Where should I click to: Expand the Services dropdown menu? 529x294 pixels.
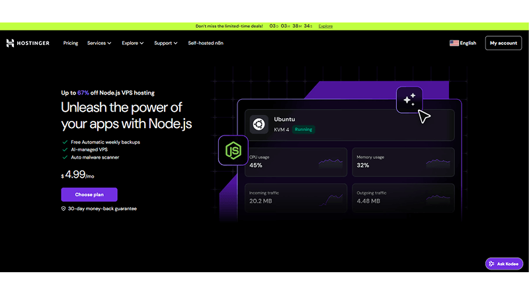point(99,43)
